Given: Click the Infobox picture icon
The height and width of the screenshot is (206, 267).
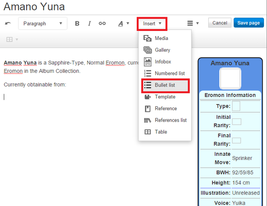Looking at the screenshot, I should (x=148, y=61).
